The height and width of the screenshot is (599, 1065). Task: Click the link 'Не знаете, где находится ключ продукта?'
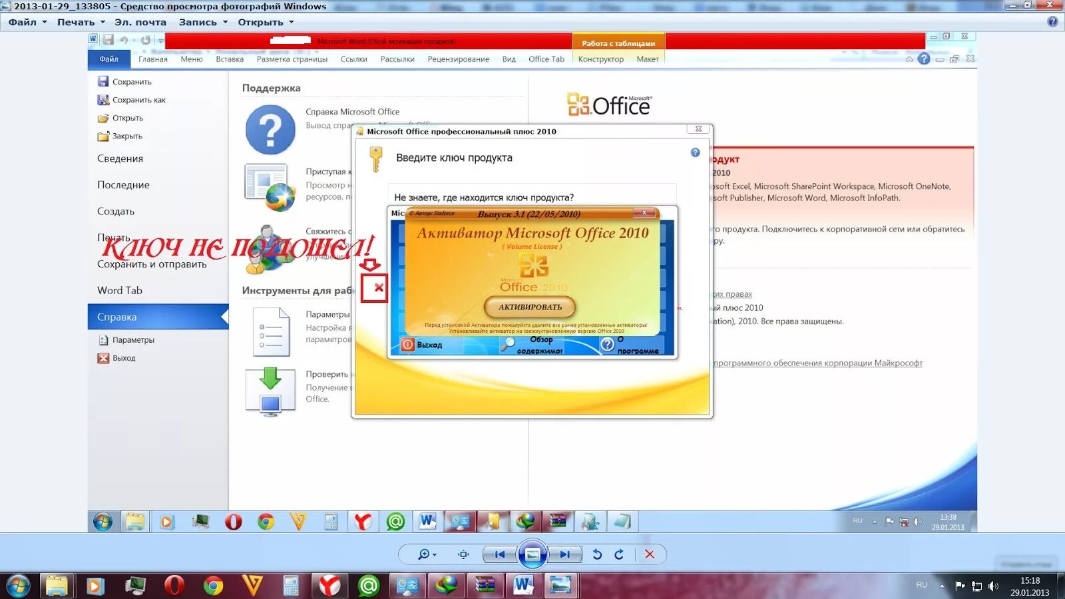pyautogui.click(x=484, y=198)
